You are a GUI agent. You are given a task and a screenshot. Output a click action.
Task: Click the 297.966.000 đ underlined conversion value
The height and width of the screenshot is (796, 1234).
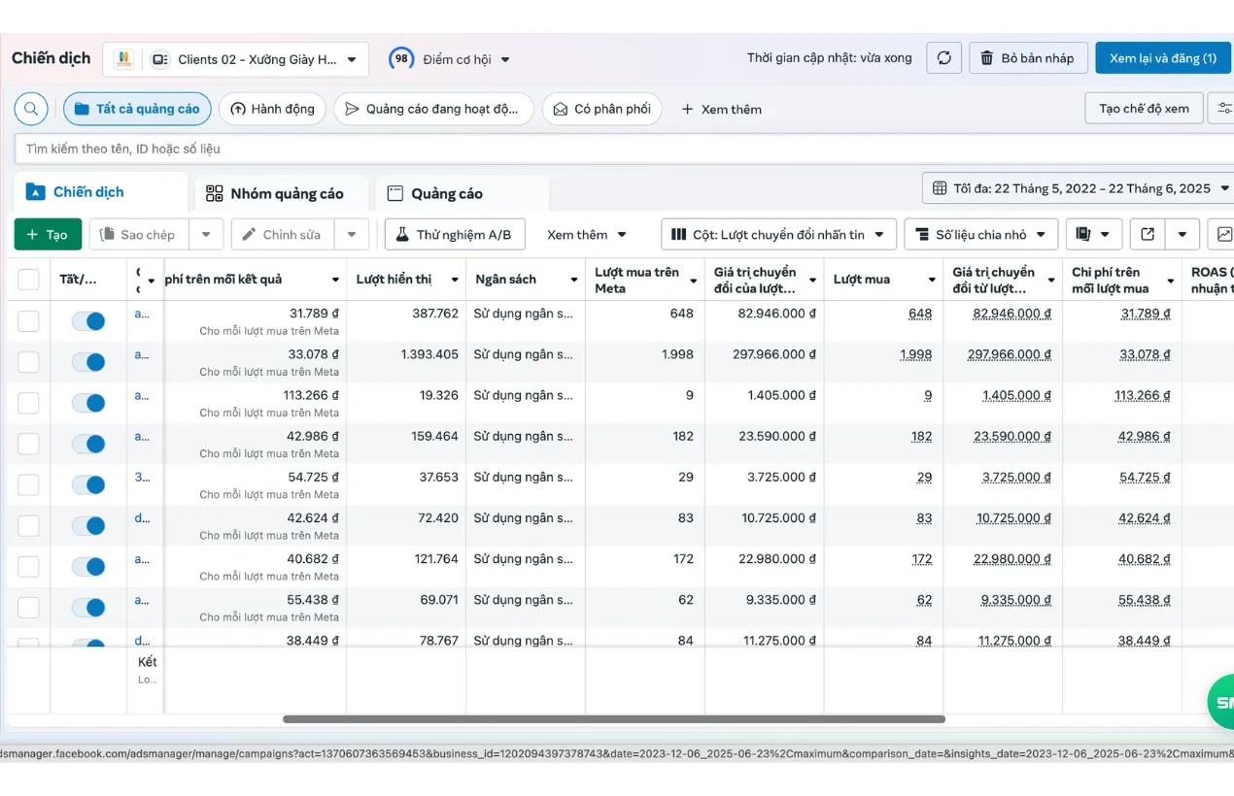pos(1010,354)
